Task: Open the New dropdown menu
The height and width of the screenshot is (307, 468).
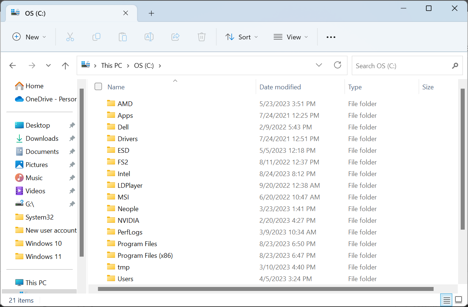Action: [x=29, y=37]
